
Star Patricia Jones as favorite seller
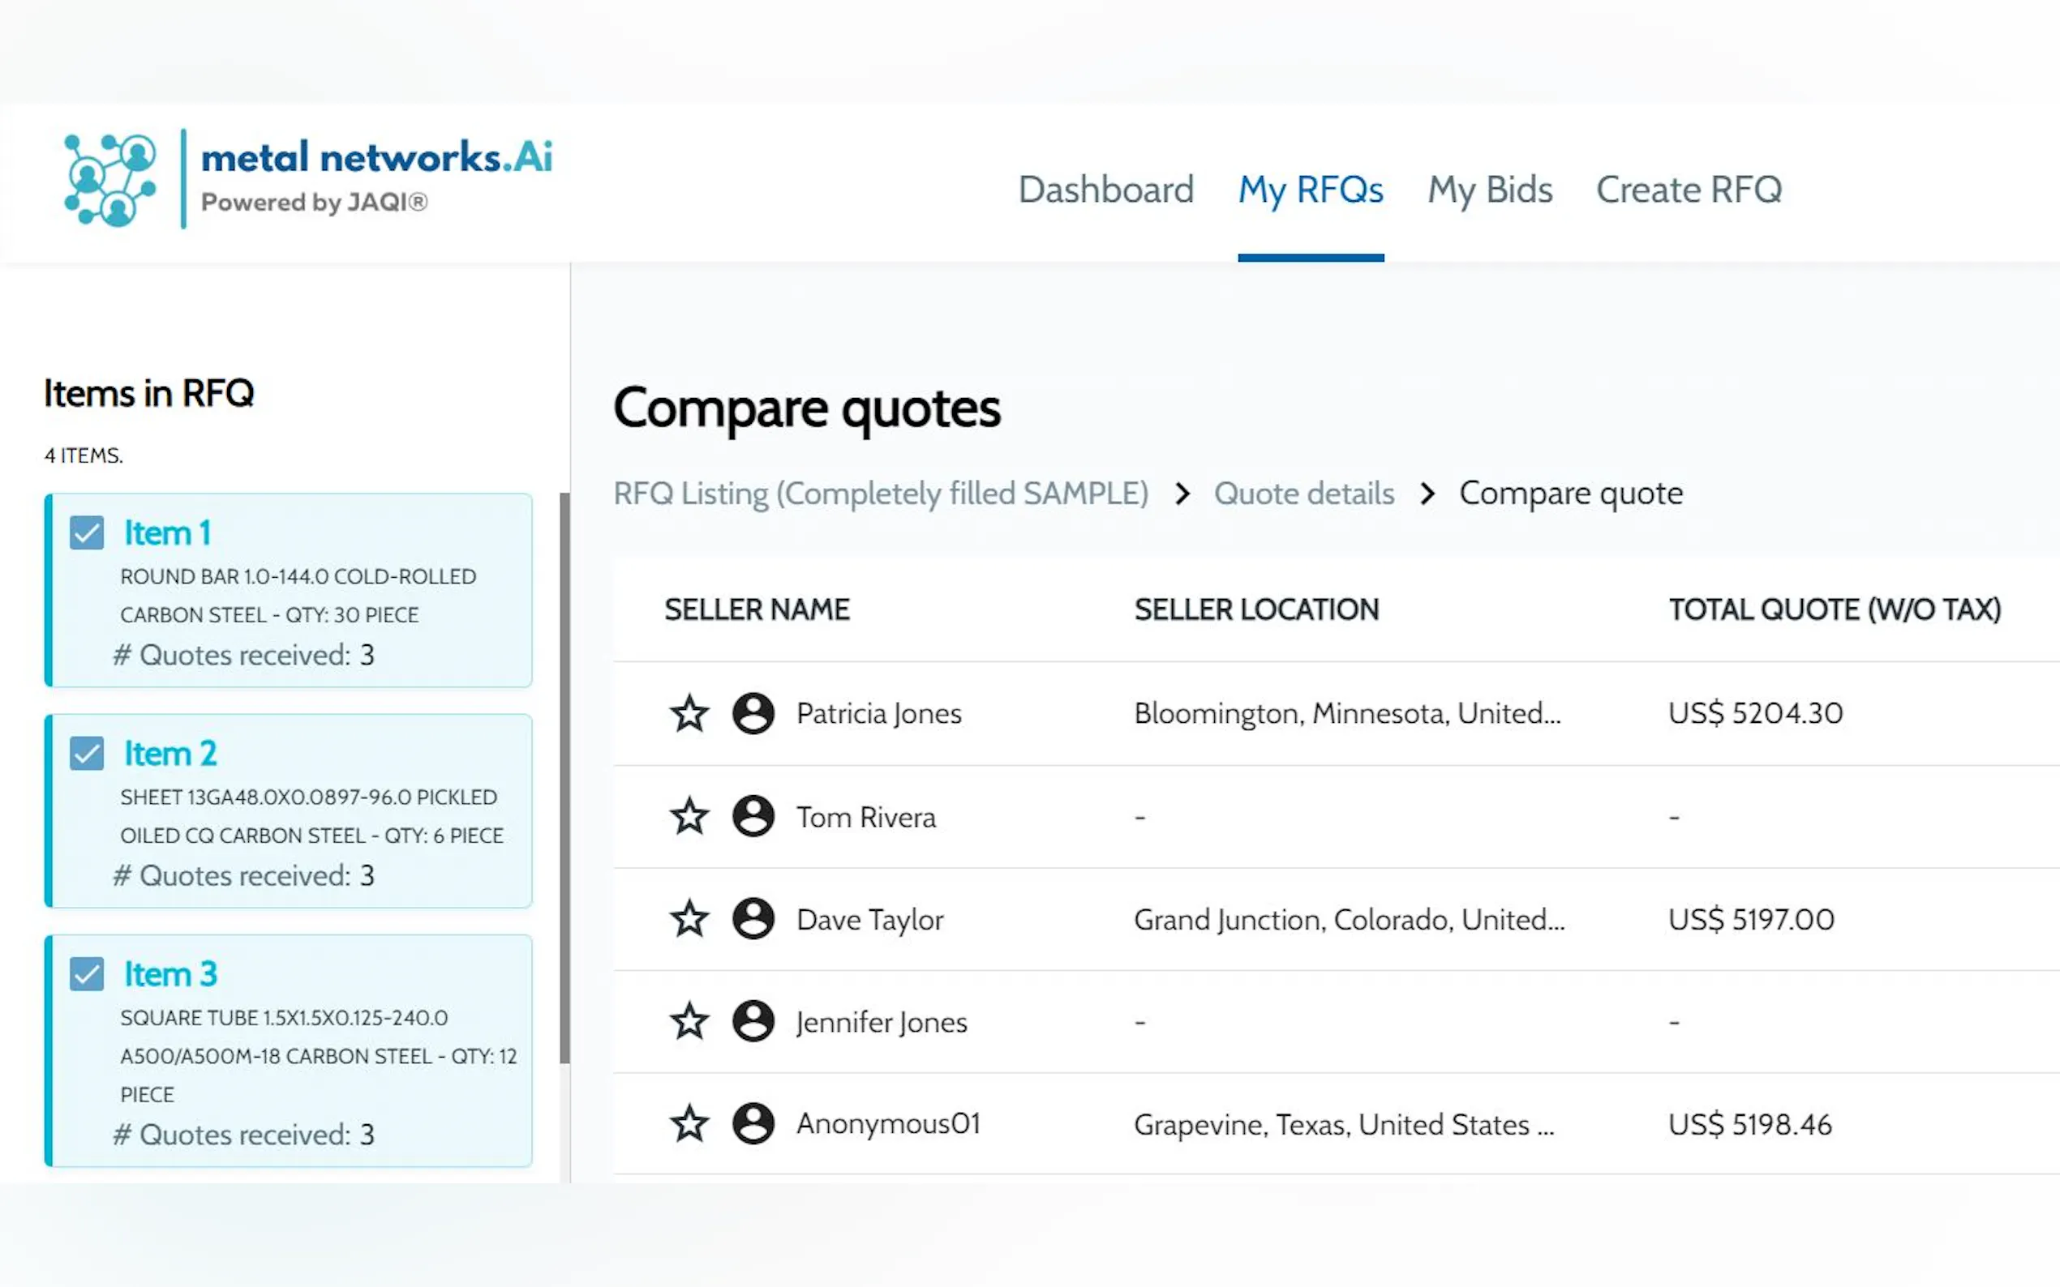[689, 713]
